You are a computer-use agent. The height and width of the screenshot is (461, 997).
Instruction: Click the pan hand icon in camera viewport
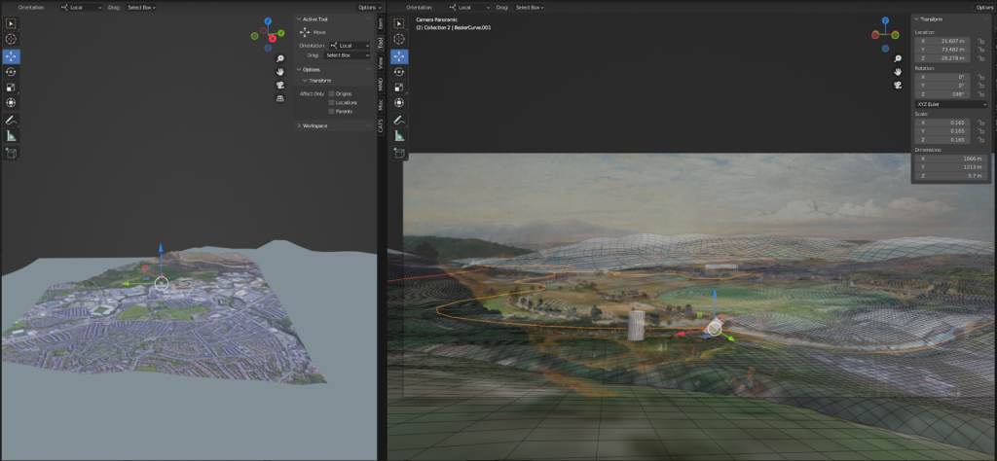tap(898, 72)
